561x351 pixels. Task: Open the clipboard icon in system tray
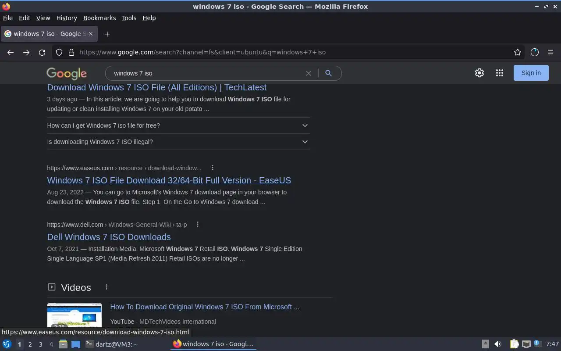pyautogui.click(x=514, y=344)
